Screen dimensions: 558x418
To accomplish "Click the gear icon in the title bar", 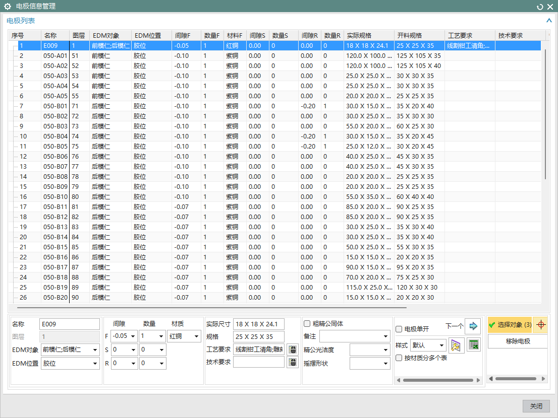I will click(8, 7).
